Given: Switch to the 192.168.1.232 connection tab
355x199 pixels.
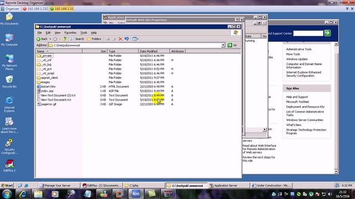Looking at the screenshot, I should tap(35, 9).
